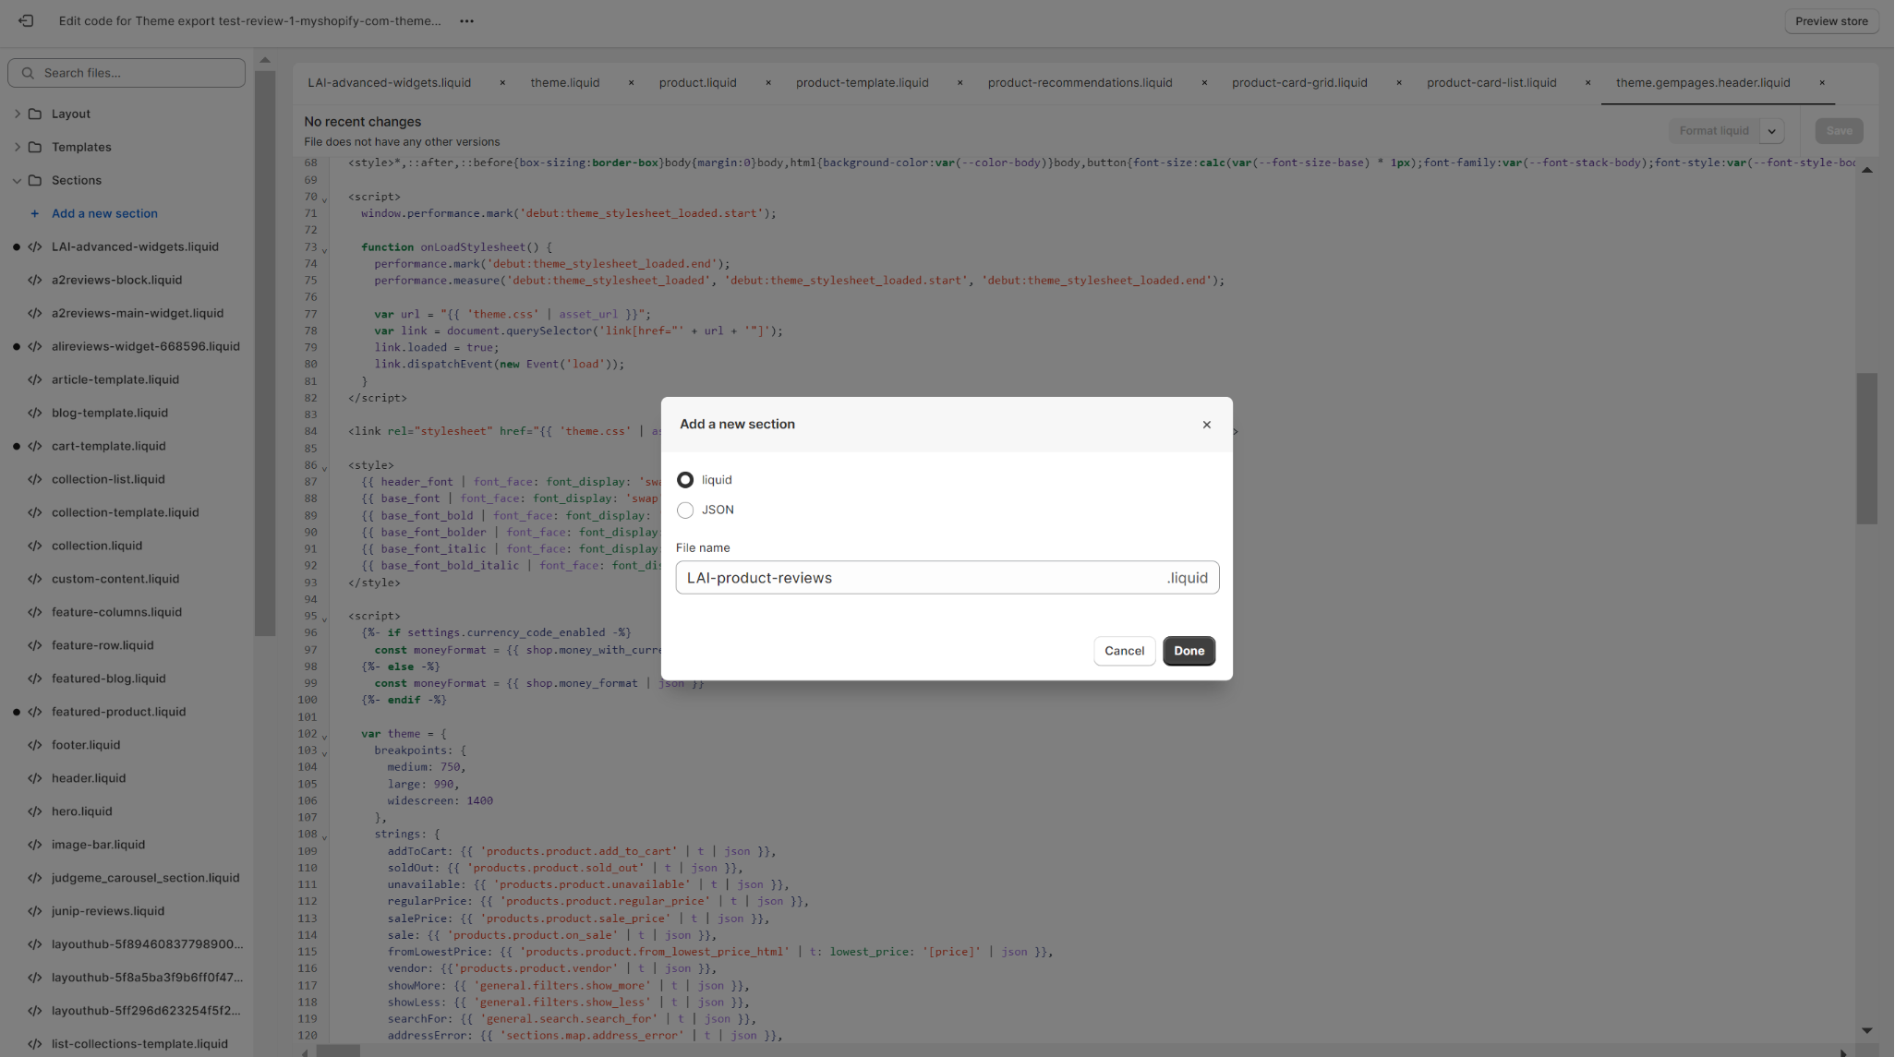Click the Cancel button
Screen dimensions: 1895x1057
pos(1124,651)
